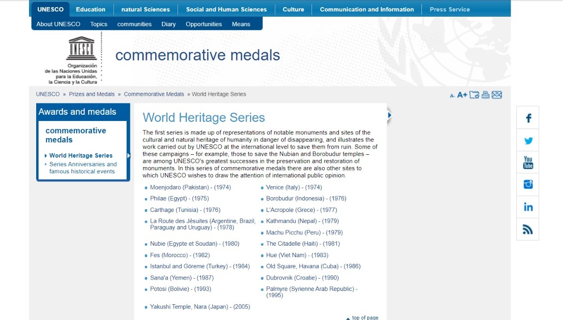The image size is (563, 320).
Task: Open Machu Picchu (Peru) 1979 medal link
Action: (304, 232)
